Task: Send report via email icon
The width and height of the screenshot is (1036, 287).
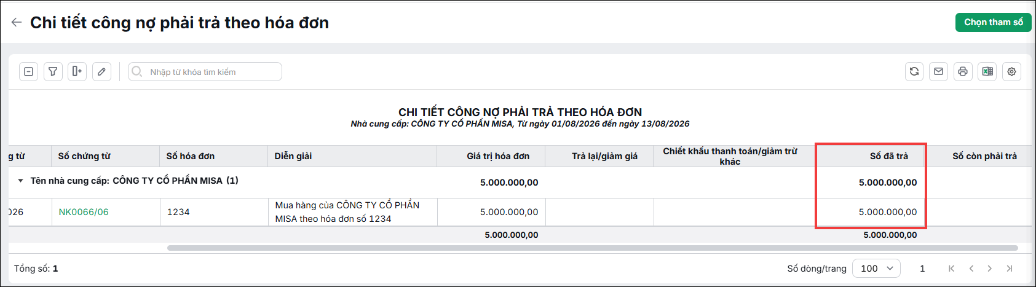Action: tap(938, 72)
